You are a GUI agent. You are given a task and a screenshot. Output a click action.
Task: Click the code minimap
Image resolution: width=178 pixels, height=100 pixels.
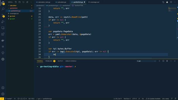point(172,9)
